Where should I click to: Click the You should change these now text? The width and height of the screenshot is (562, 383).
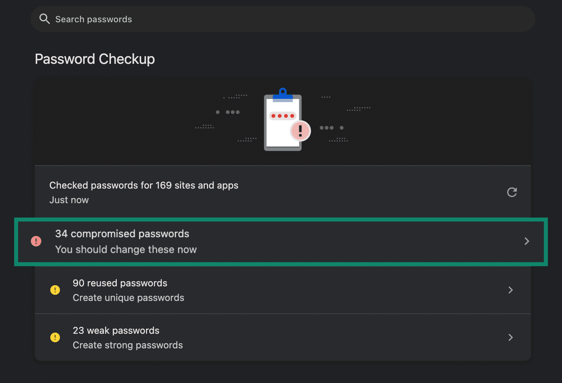[x=126, y=249]
